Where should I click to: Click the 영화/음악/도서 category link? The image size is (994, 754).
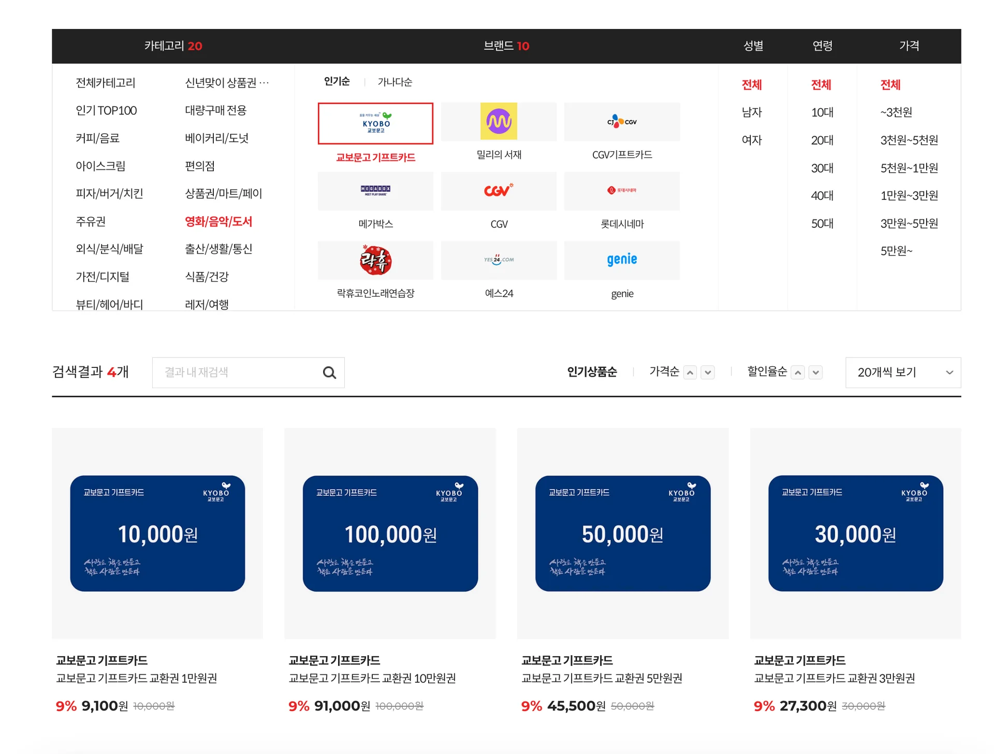219,221
